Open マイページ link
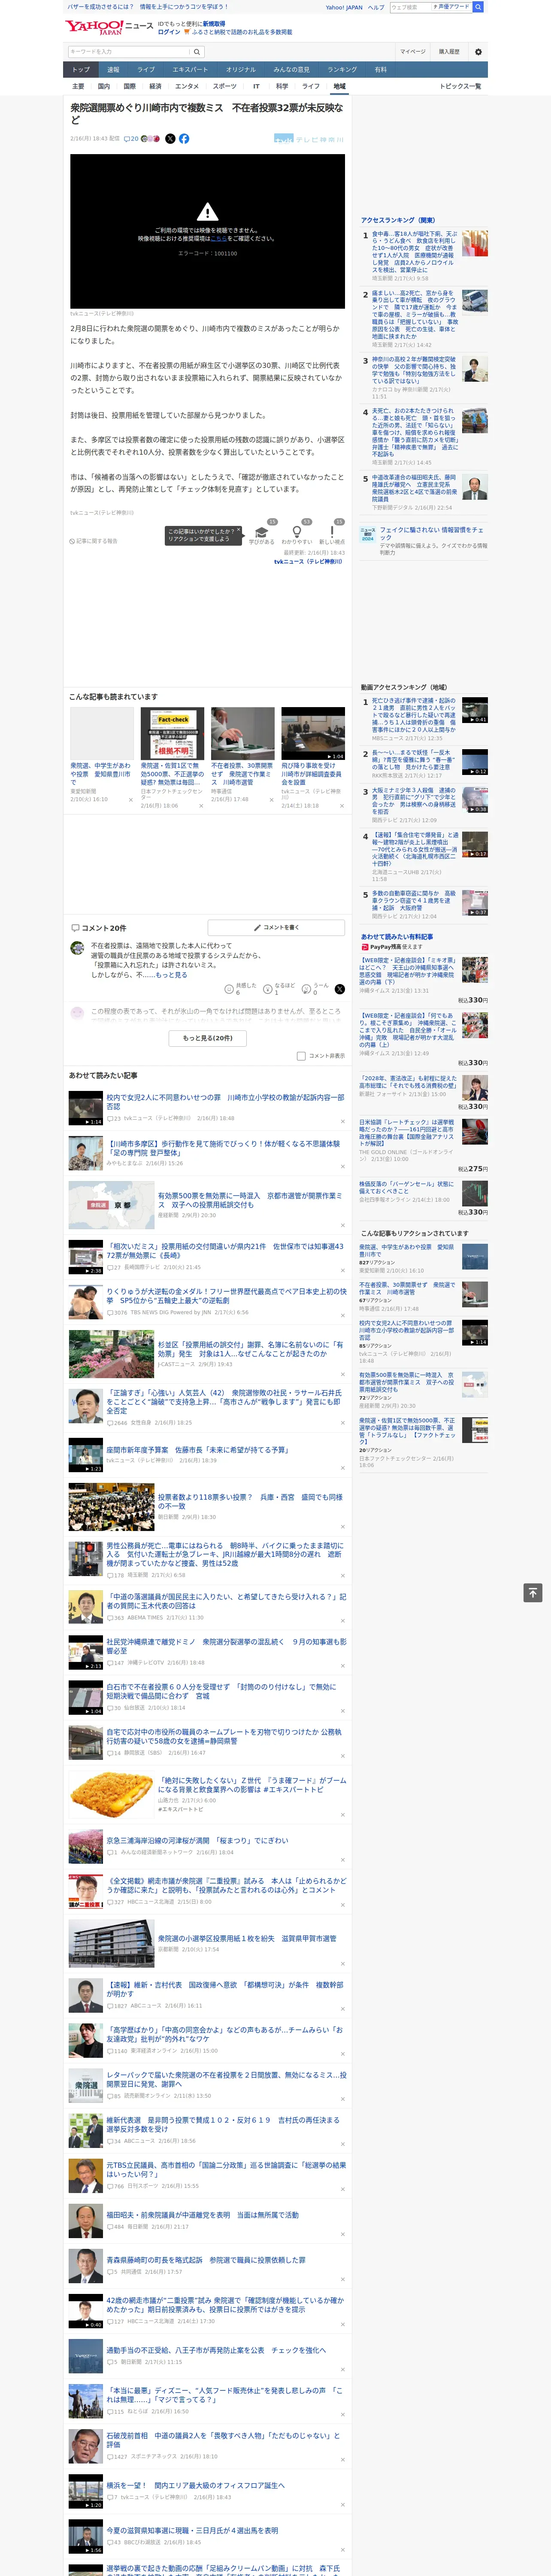This screenshot has width=551, height=2576. point(412,51)
